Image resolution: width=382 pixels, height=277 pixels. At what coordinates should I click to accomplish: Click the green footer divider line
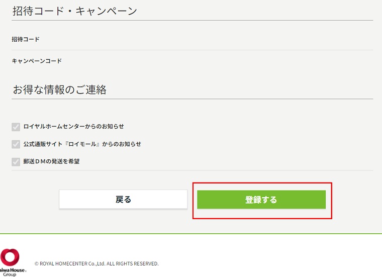191,234
